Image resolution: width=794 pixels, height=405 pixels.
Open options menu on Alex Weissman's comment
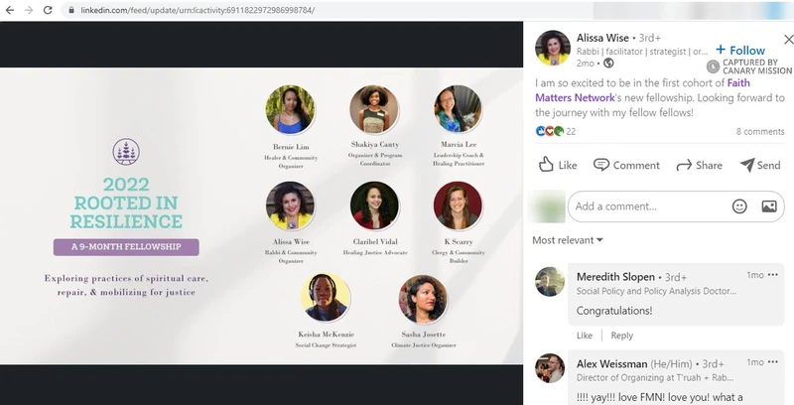(772, 362)
